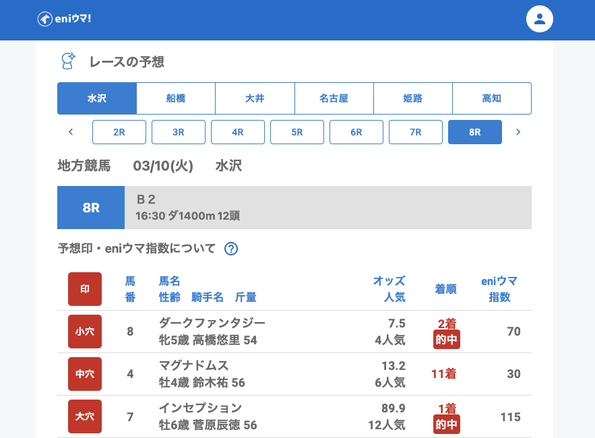Show next races with right chevron
The width and height of the screenshot is (595, 438).
pyautogui.click(x=518, y=132)
